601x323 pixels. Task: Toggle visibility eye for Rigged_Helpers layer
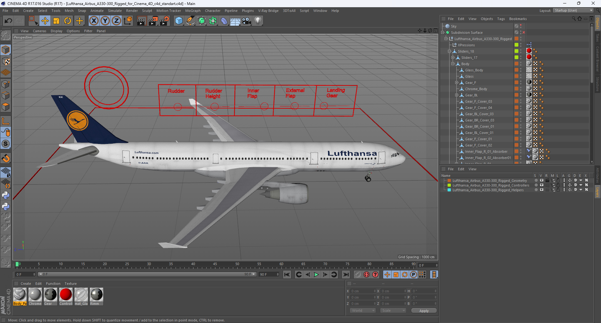pos(542,190)
